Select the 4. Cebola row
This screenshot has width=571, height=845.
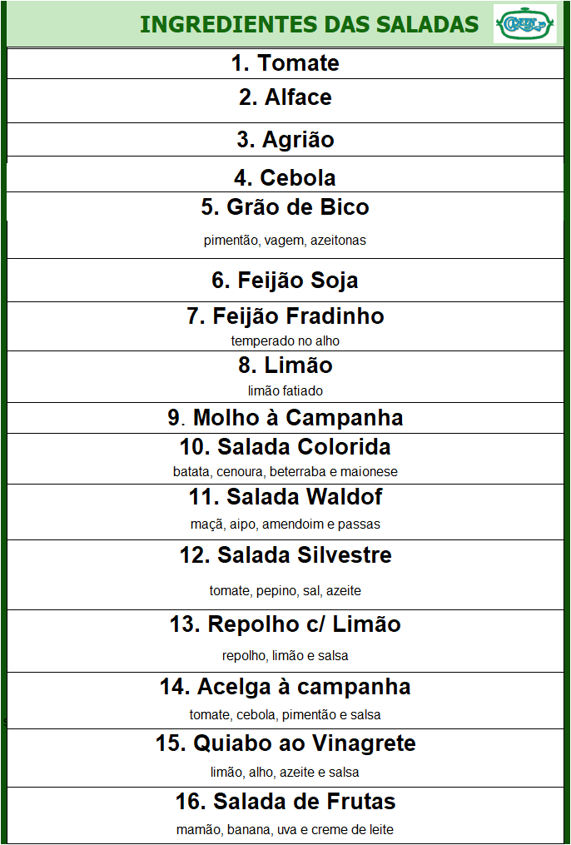click(x=285, y=175)
